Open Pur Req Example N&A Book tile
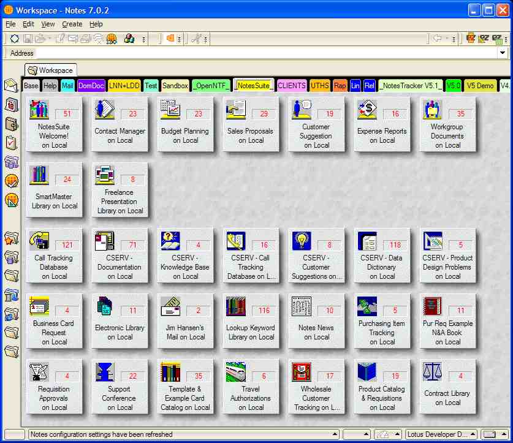 (447, 321)
